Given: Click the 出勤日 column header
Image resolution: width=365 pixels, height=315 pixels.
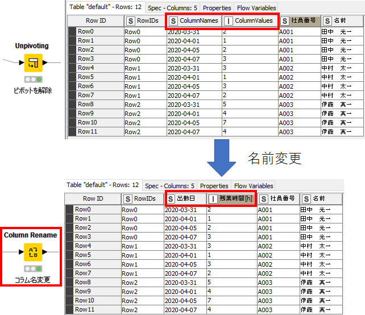Looking at the screenshot, I should tap(185, 198).
